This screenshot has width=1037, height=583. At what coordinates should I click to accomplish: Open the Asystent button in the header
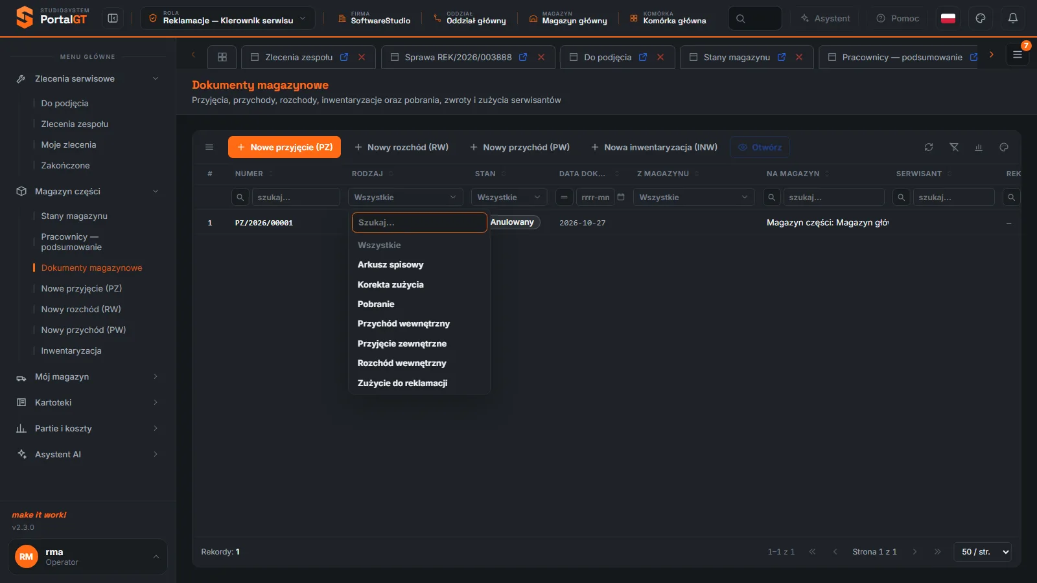(x=825, y=18)
